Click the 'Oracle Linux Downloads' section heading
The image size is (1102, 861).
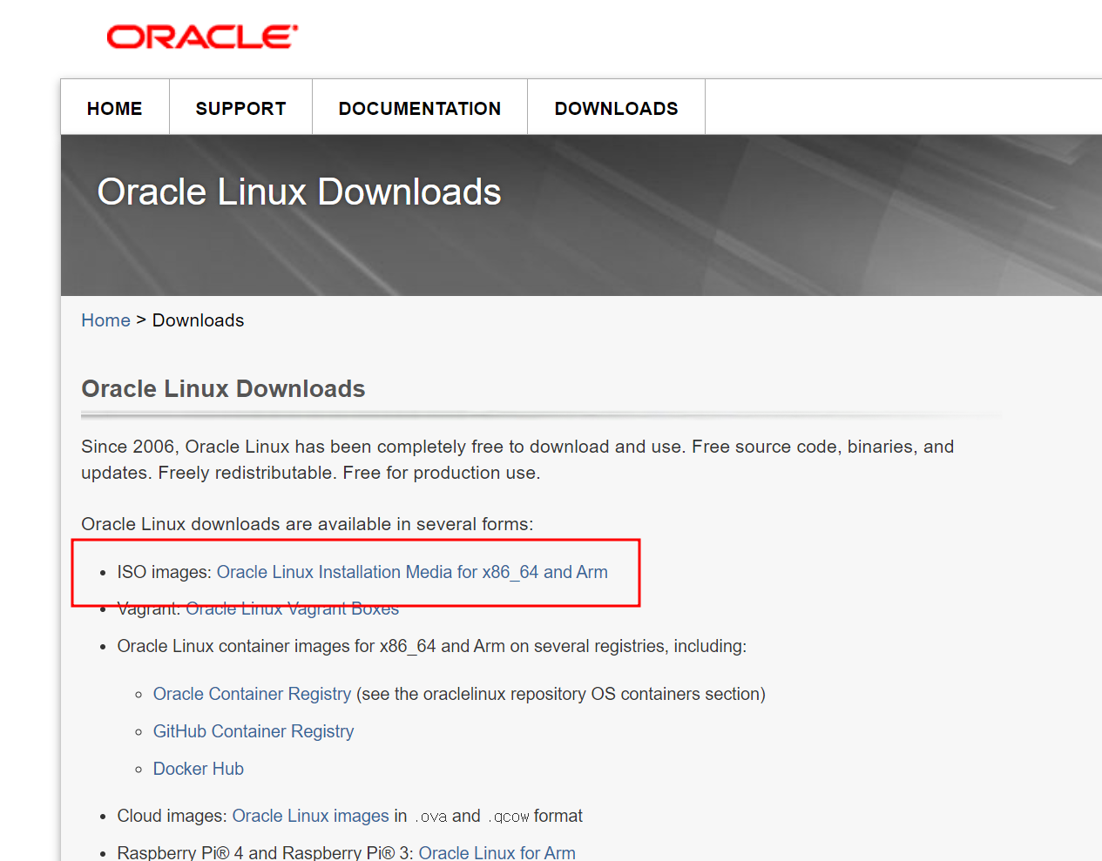(223, 388)
